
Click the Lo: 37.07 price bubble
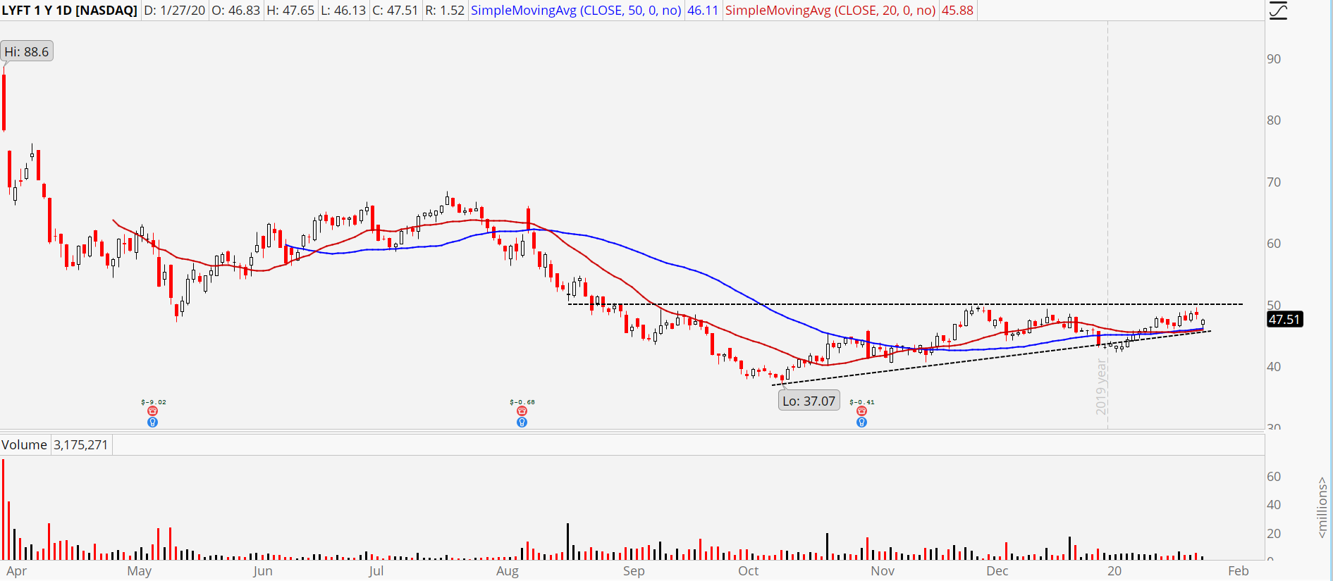pos(809,401)
